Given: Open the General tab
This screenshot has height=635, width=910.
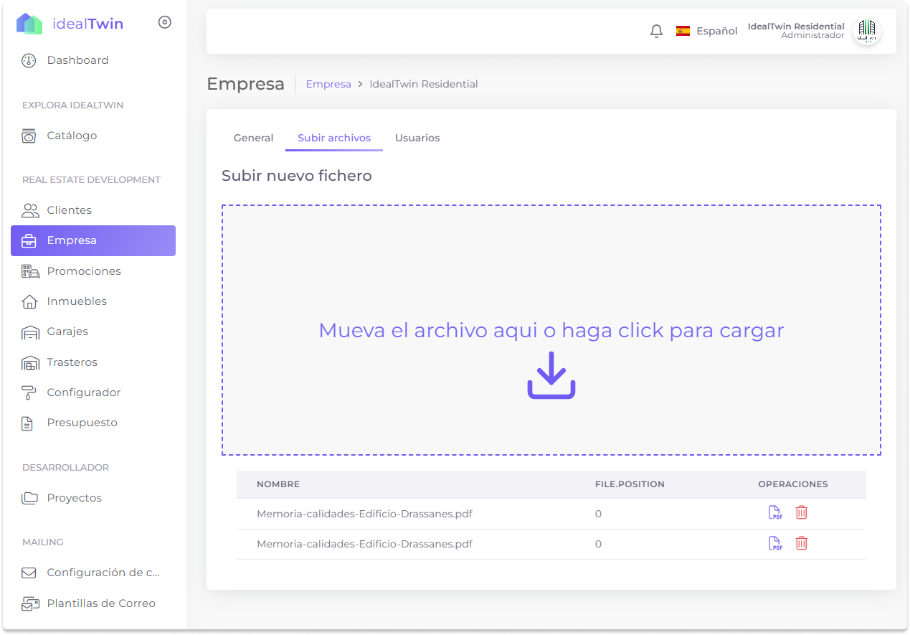Looking at the screenshot, I should point(252,137).
